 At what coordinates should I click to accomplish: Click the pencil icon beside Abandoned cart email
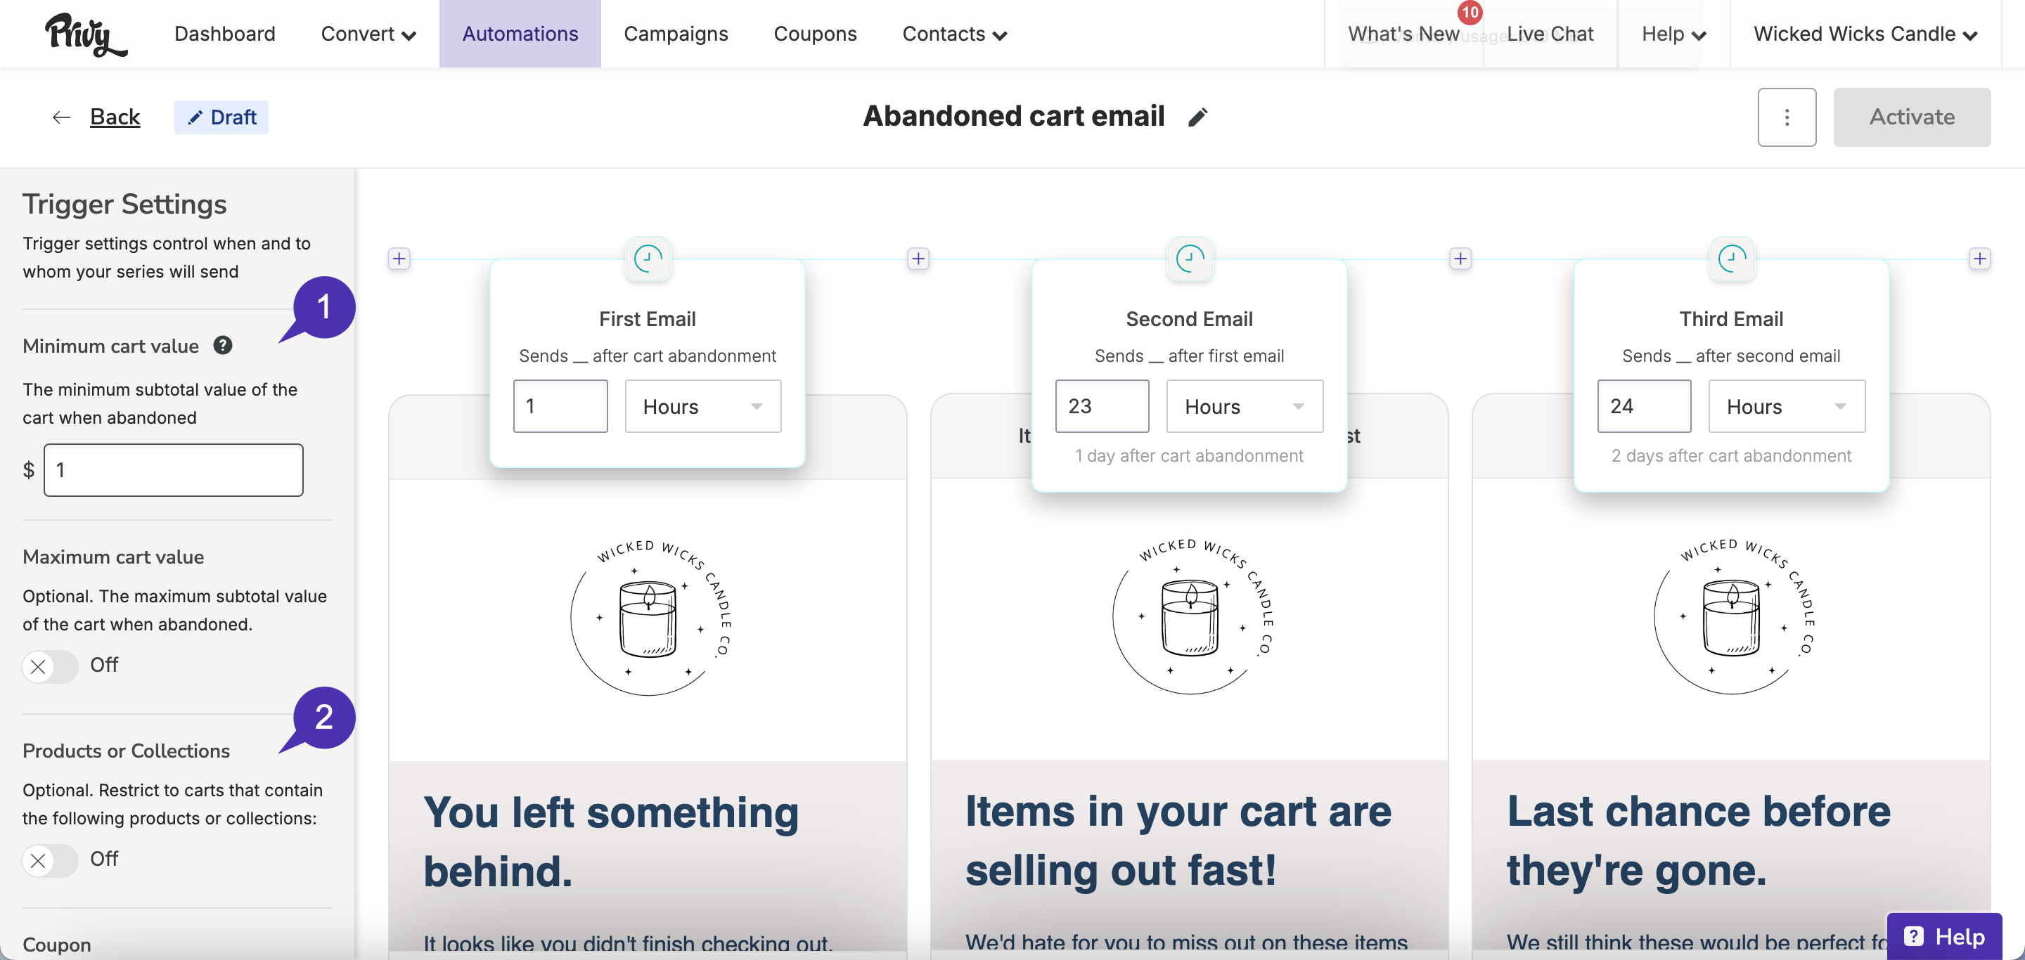click(1197, 117)
